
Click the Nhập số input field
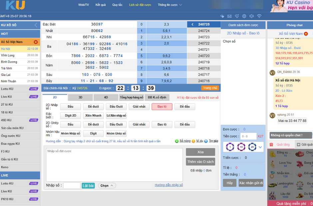click(72, 186)
